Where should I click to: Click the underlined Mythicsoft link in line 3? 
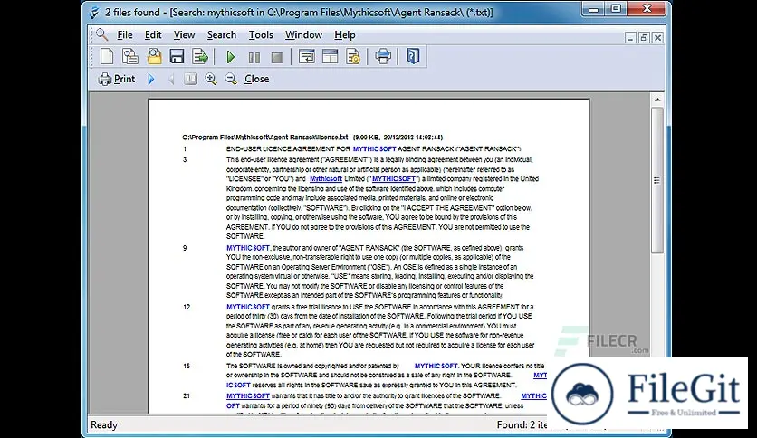tap(326, 179)
